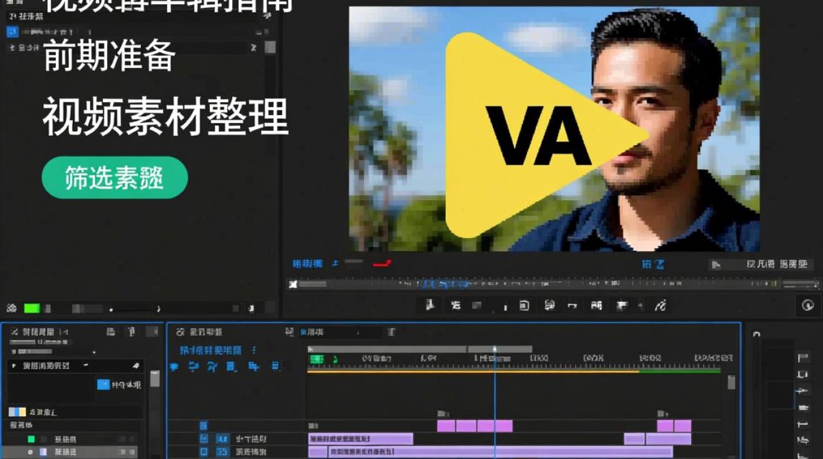Toggle the second blue button on the middle track header
823x459 pixels.
222,439
